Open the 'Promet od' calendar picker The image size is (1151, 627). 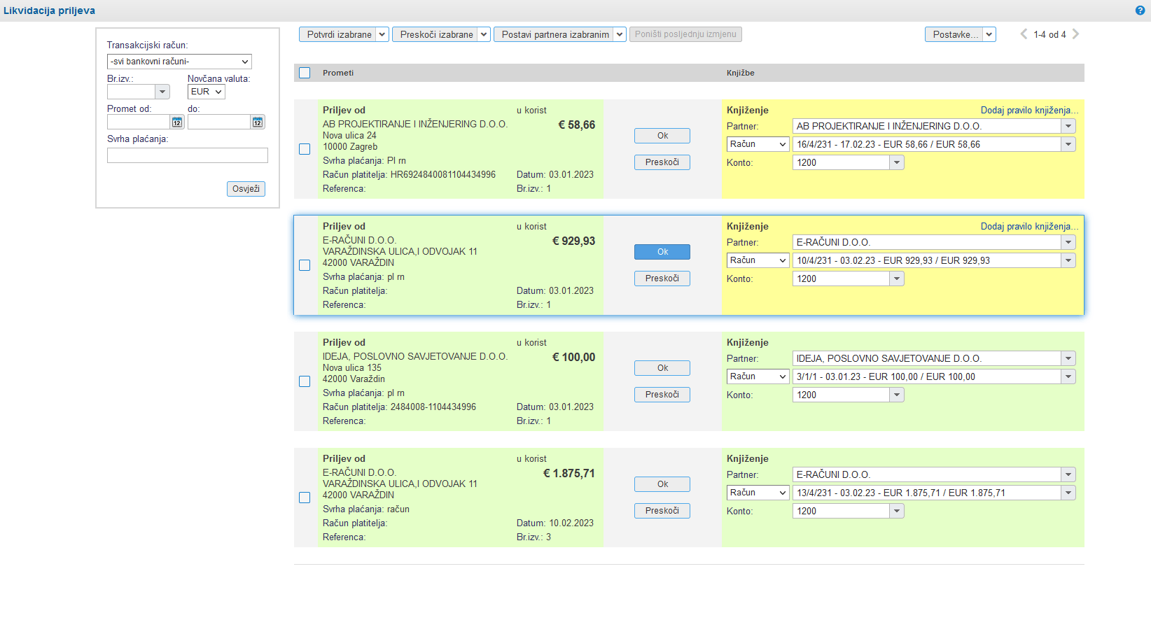coord(177,122)
